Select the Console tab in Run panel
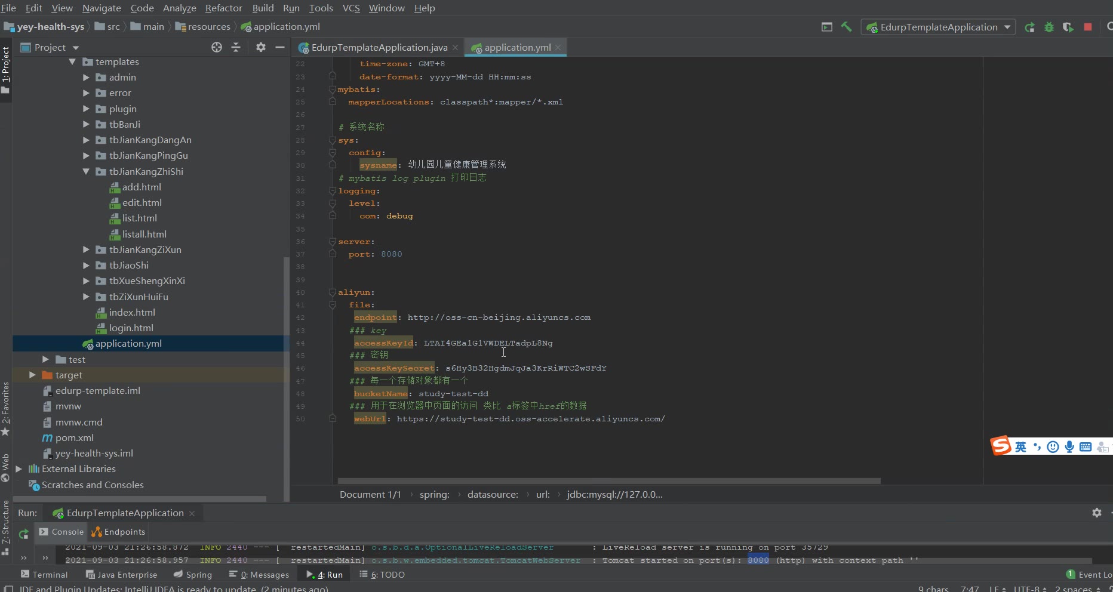Screen dimensions: 1113x592 click(x=62, y=532)
